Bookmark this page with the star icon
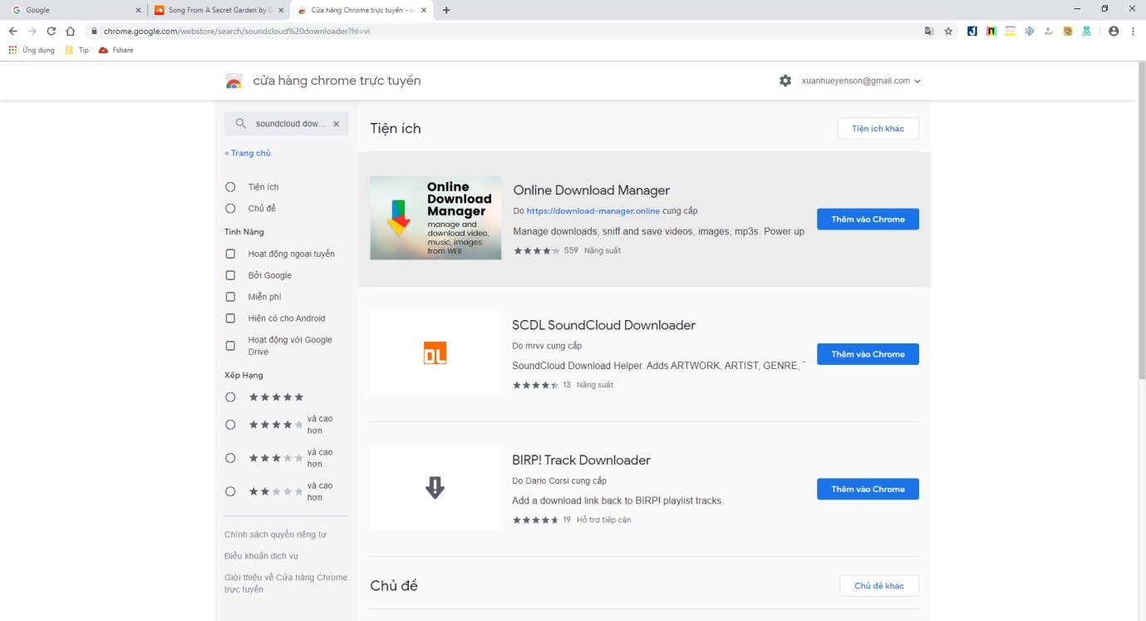The height and width of the screenshot is (621, 1146). tap(948, 31)
